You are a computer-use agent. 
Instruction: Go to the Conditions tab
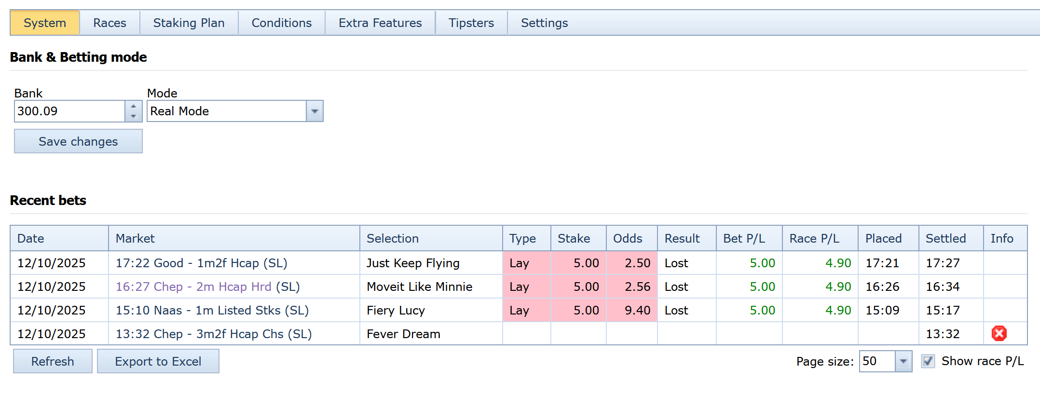tap(281, 23)
